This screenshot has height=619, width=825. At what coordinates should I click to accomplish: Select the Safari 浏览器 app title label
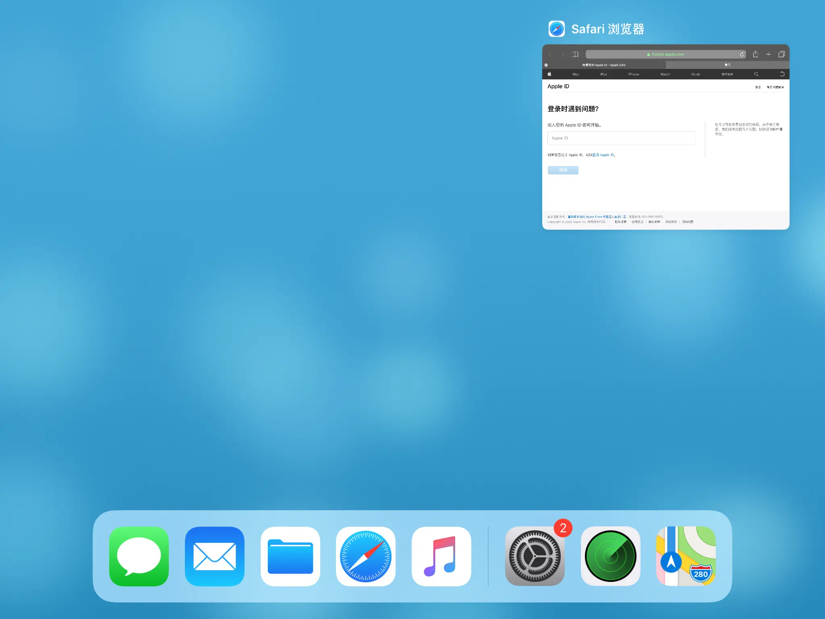607,29
